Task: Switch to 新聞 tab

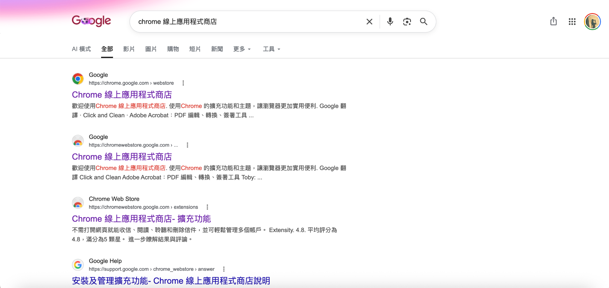Action: click(x=217, y=49)
